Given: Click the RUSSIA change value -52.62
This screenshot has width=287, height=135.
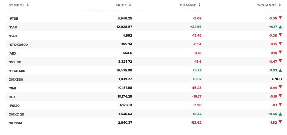Looking at the screenshot, I should (x=196, y=123).
